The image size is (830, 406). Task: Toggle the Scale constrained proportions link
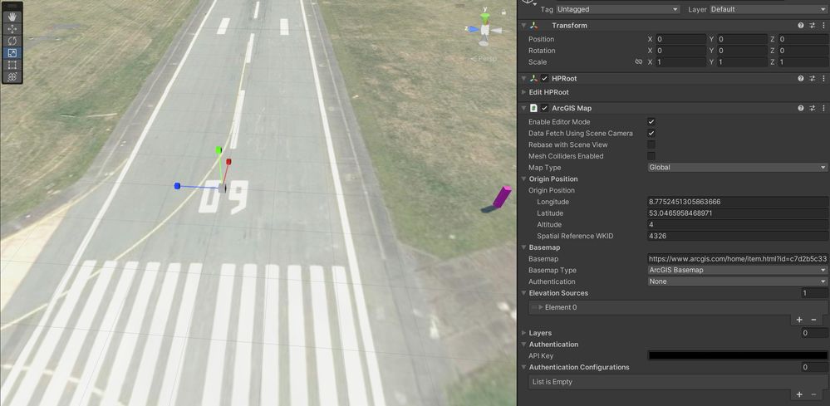[x=638, y=61]
